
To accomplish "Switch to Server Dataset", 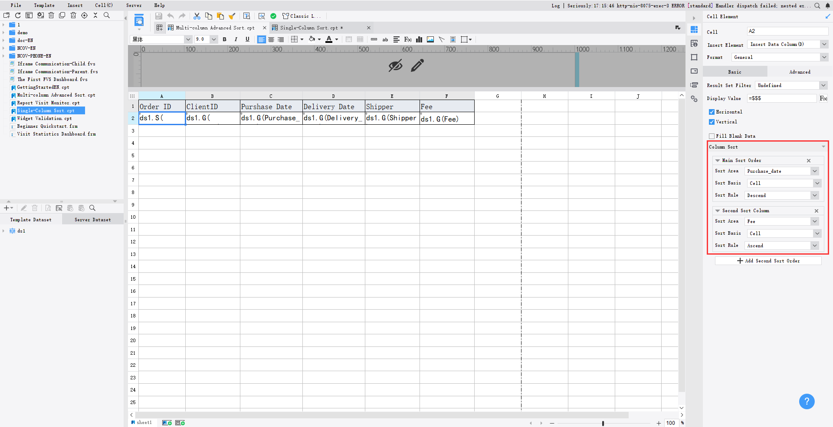I will click(93, 220).
